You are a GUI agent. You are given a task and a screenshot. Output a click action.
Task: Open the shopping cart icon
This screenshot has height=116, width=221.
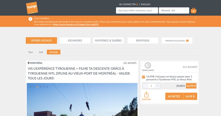pyautogui.click(x=193, y=11)
